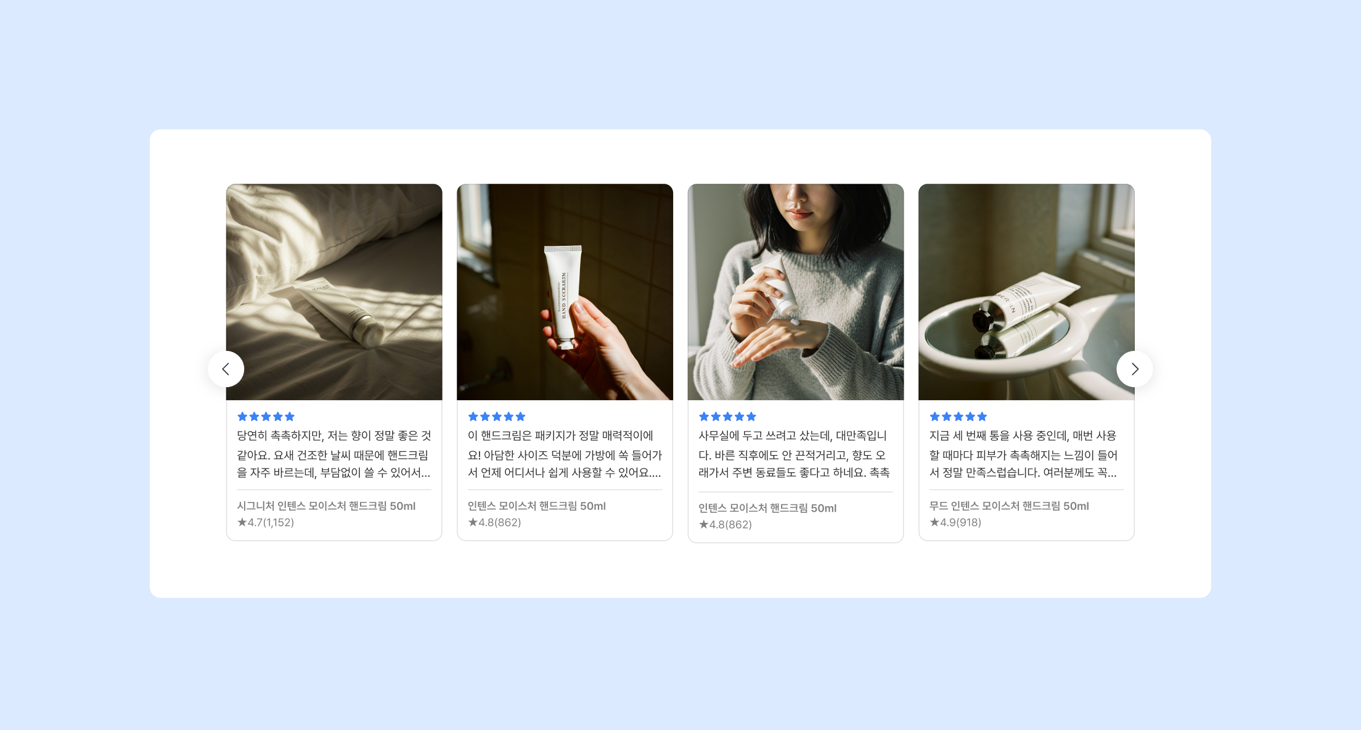This screenshot has height=730, width=1361.
Task: Click the ★4.9(918) rating summary
Action: [x=955, y=522]
